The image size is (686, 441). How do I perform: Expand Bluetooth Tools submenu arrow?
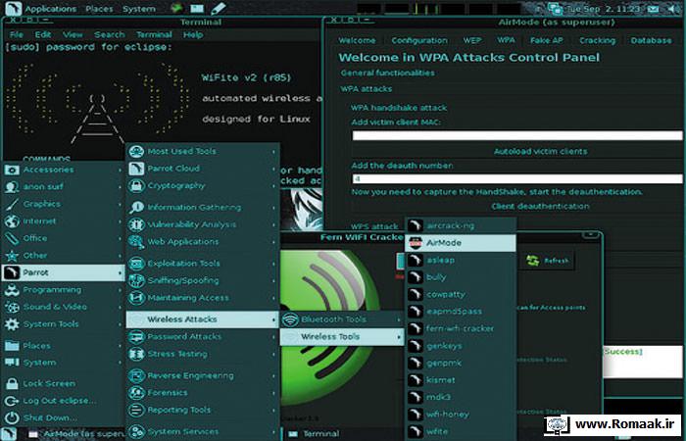pyautogui.click(x=399, y=319)
